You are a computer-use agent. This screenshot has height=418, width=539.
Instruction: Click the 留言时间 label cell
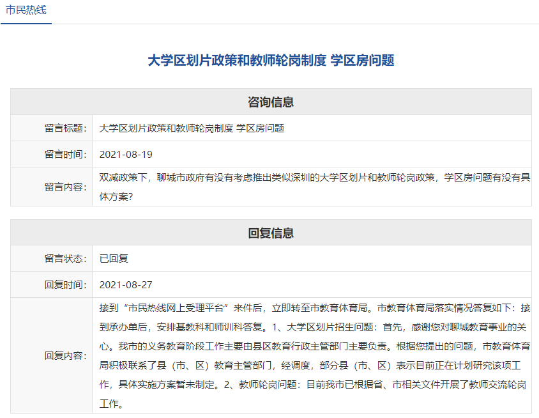coord(52,154)
